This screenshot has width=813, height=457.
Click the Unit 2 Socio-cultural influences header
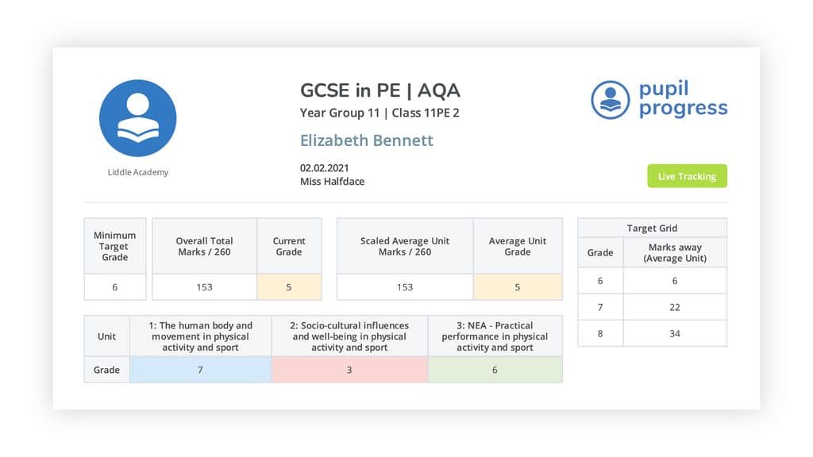(349, 336)
